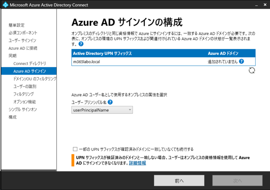Open ユーザーの識別 step
The image size is (270, 190).
pyautogui.click(x=25, y=86)
